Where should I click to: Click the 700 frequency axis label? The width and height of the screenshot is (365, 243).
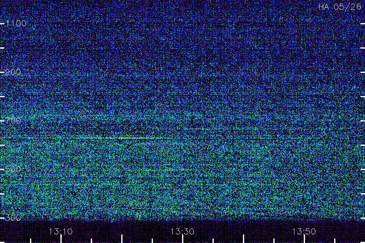click(13, 120)
